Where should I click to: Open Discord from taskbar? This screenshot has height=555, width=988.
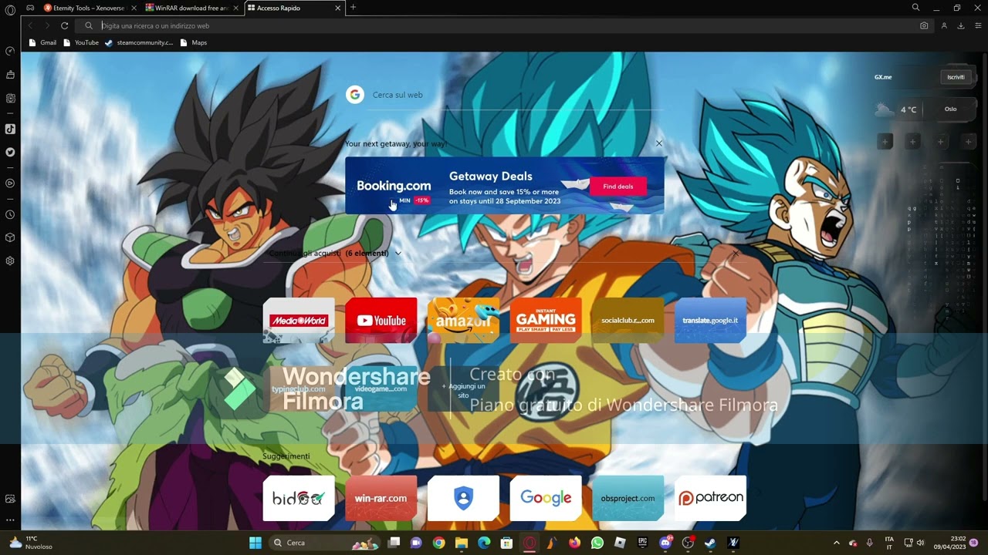(x=665, y=543)
